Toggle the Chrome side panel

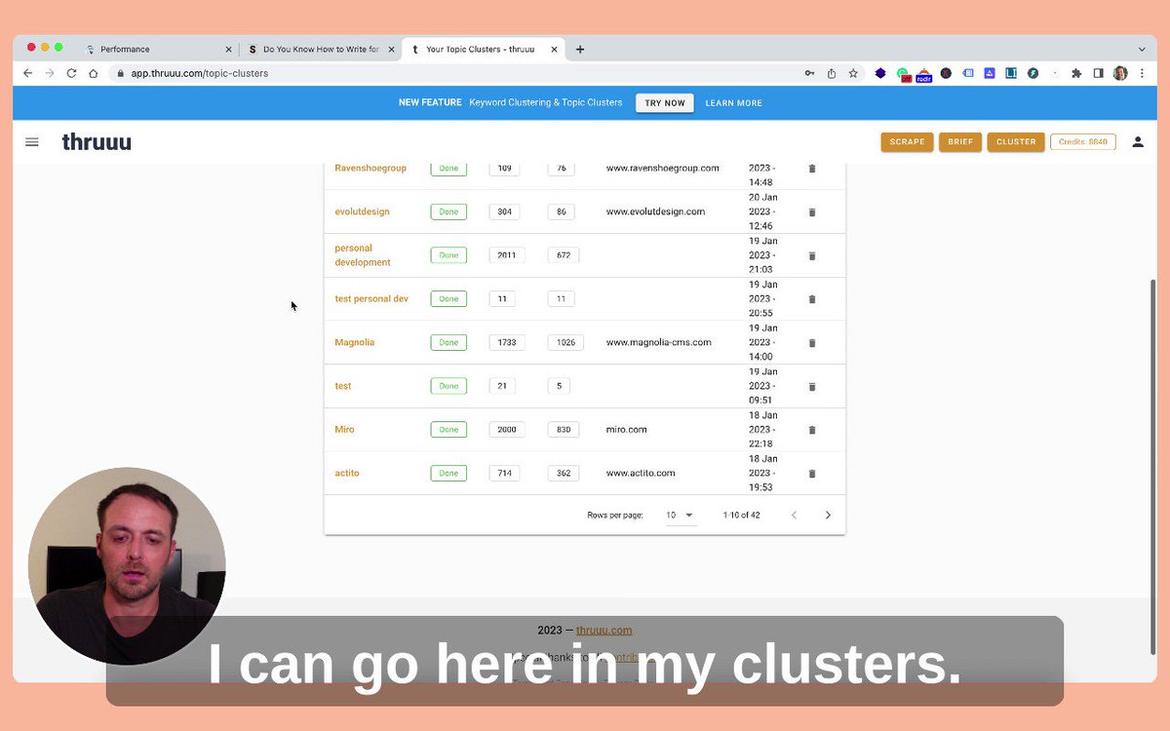tap(1098, 73)
